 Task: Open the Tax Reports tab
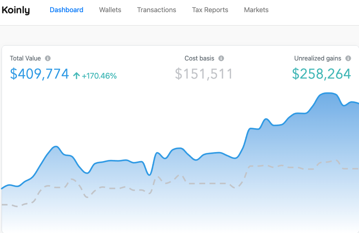pyautogui.click(x=210, y=10)
